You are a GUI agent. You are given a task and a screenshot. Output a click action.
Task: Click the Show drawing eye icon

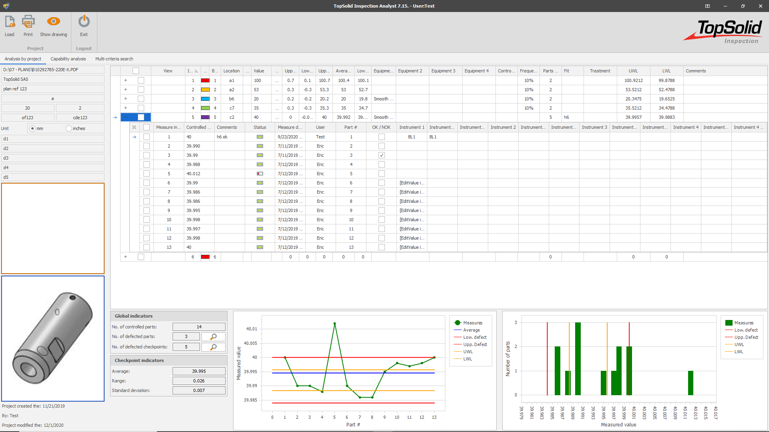(53, 22)
